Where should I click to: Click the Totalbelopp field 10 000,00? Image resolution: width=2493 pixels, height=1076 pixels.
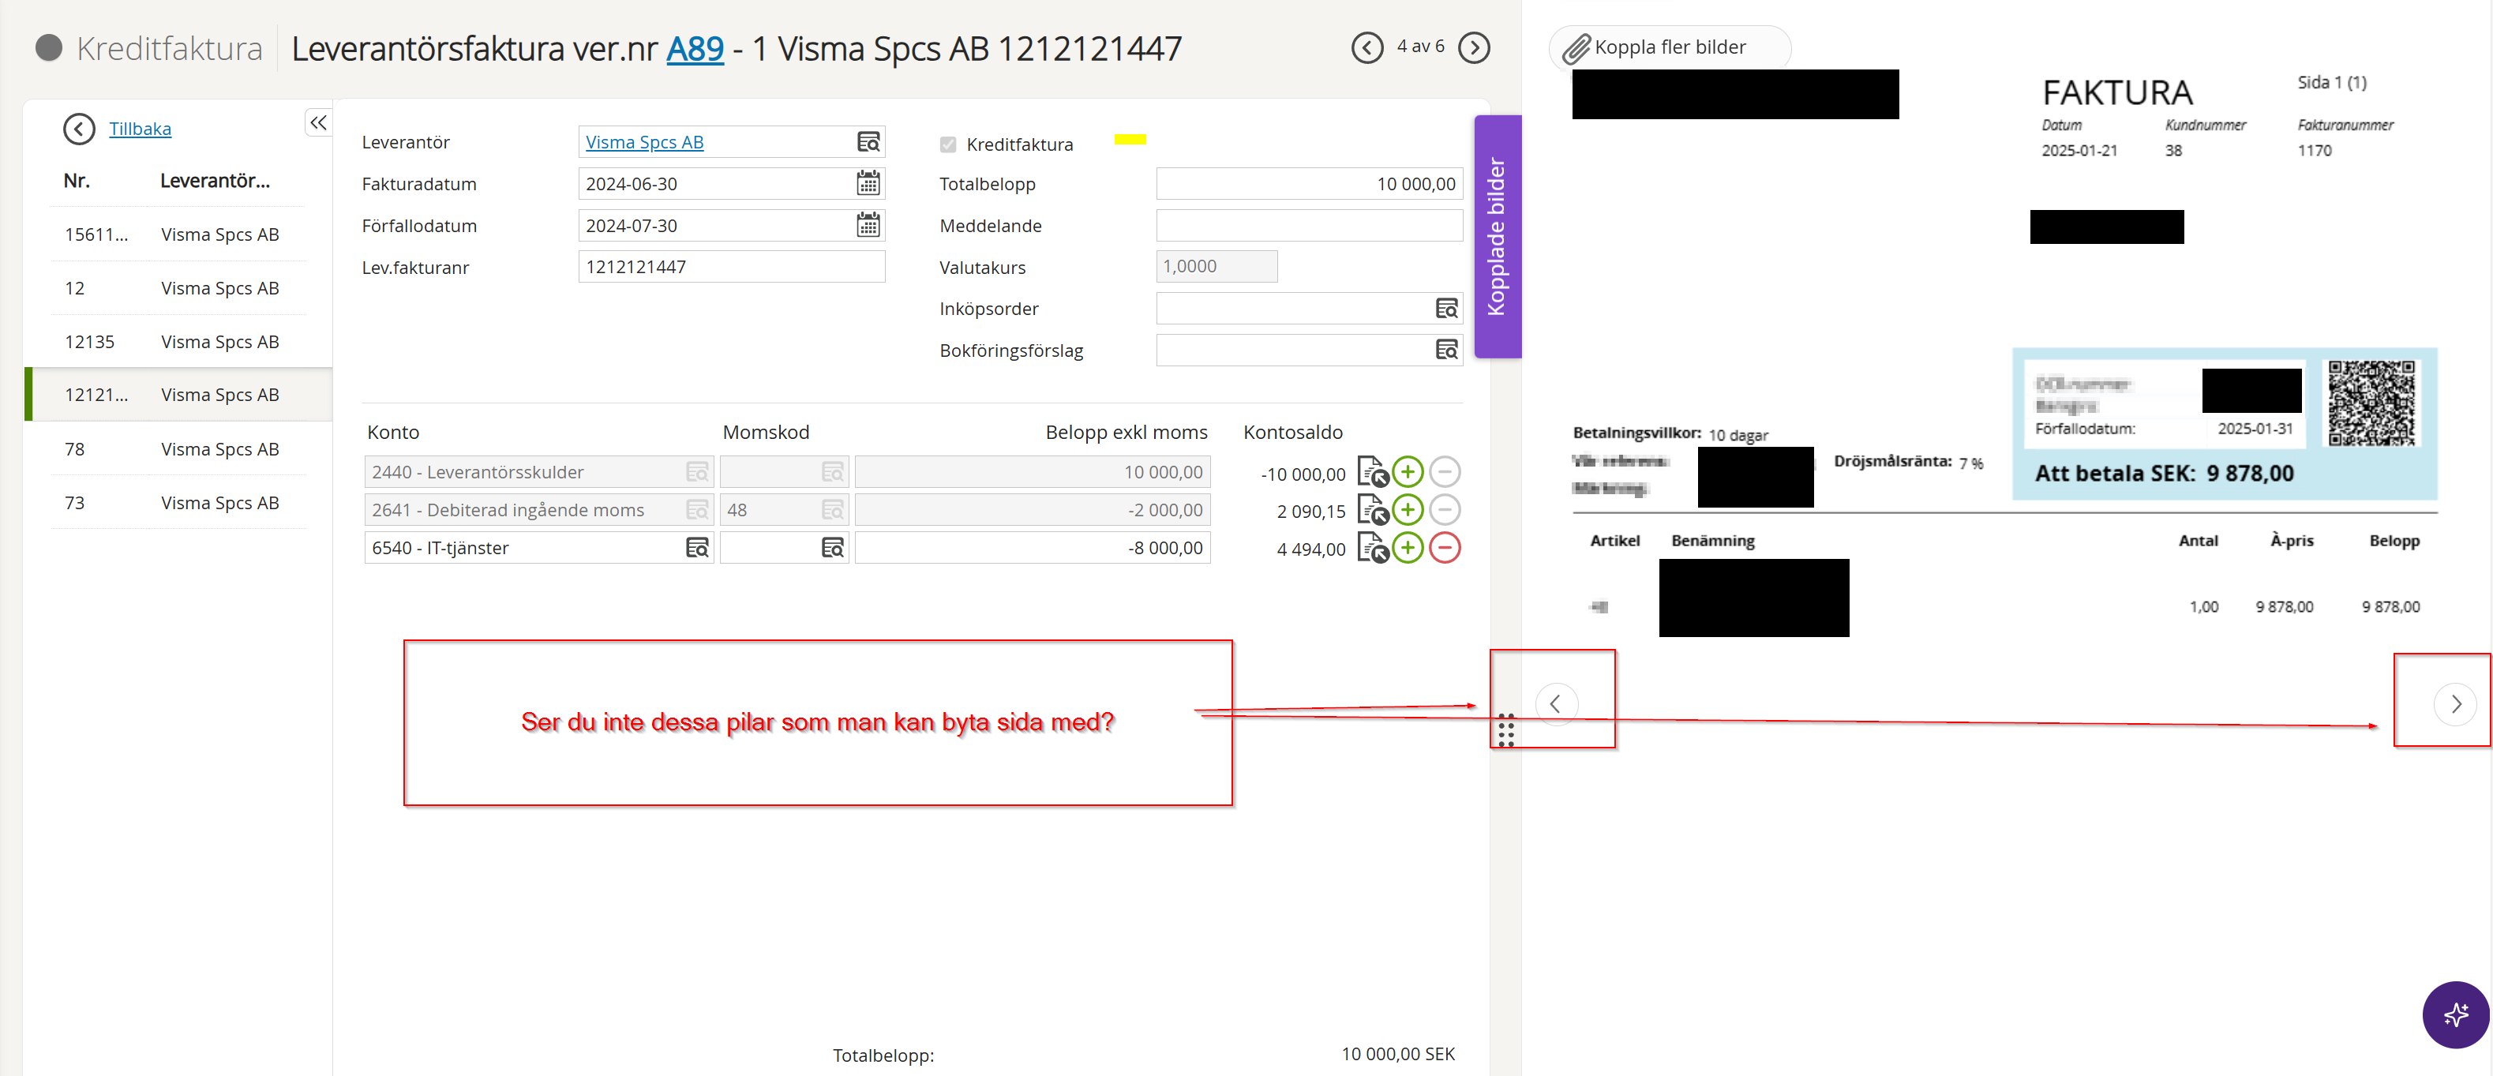[x=1310, y=184]
